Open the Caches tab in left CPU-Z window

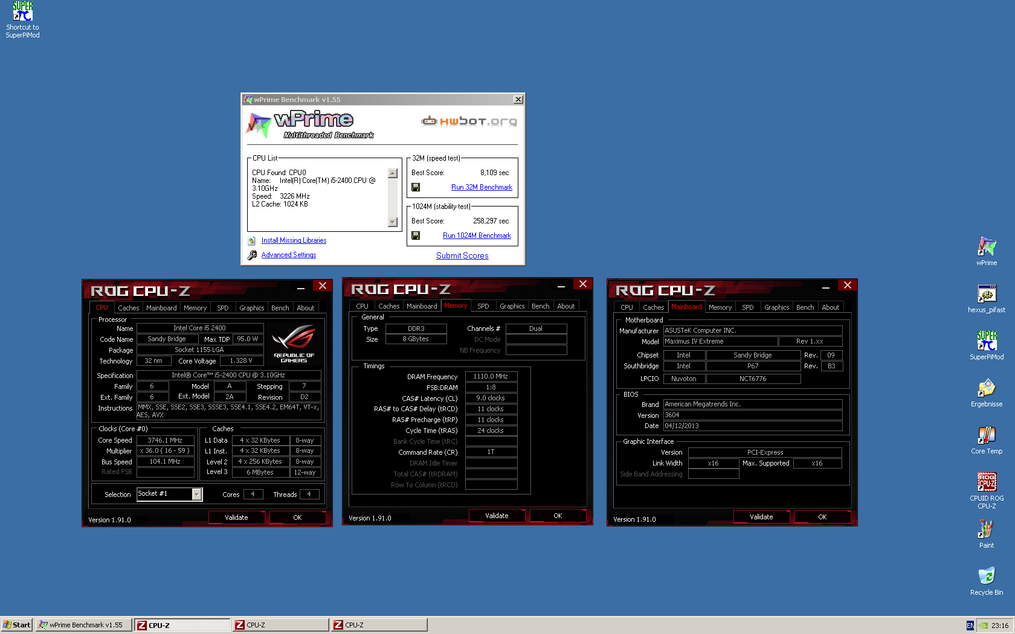tap(128, 308)
